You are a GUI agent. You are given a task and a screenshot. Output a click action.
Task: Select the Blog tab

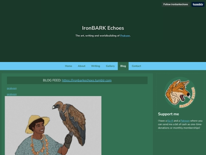(123, 66)
